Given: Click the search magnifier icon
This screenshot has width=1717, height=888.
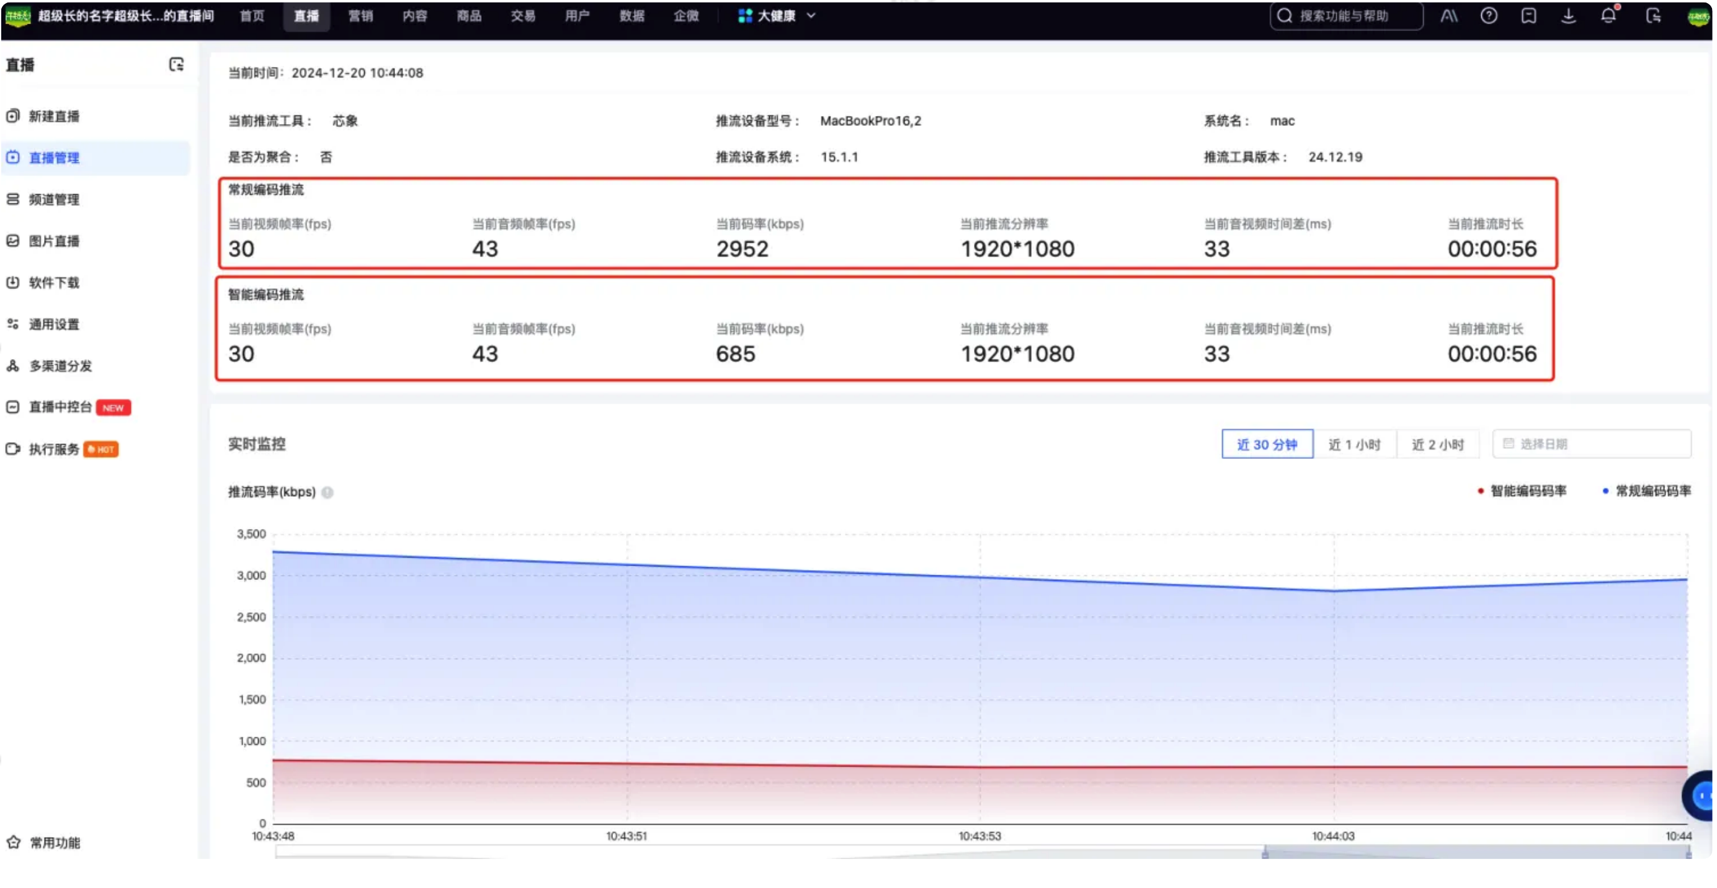Looking at the screenshot, I should 1285,16.
